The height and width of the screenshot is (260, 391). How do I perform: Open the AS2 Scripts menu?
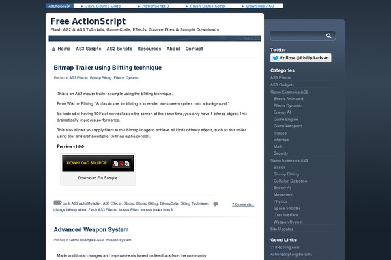pyautogui.click(x=119, y=49)
